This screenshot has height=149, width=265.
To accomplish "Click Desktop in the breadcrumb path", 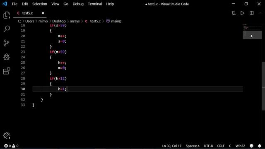I will point(59,21).
